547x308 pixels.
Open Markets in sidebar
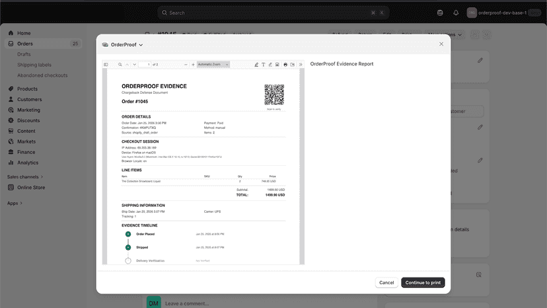click(x=26, y=141)
